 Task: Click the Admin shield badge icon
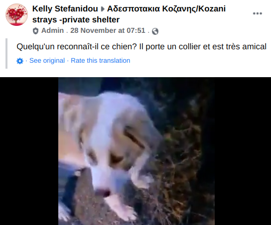tap(35, 31)
